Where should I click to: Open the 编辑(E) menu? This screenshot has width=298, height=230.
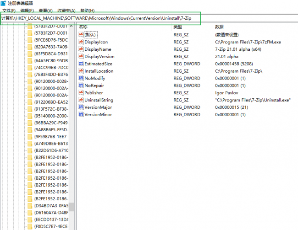27,11
